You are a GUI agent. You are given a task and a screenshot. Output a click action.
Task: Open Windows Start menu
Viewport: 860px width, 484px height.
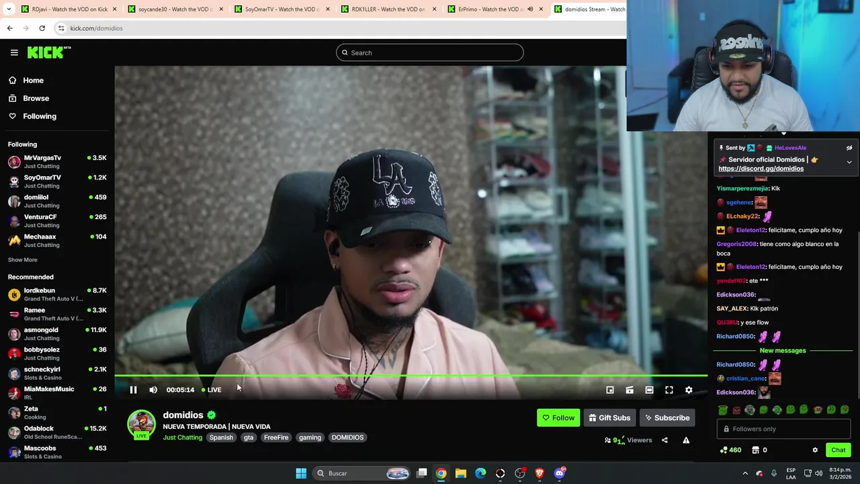click(301, 473)
